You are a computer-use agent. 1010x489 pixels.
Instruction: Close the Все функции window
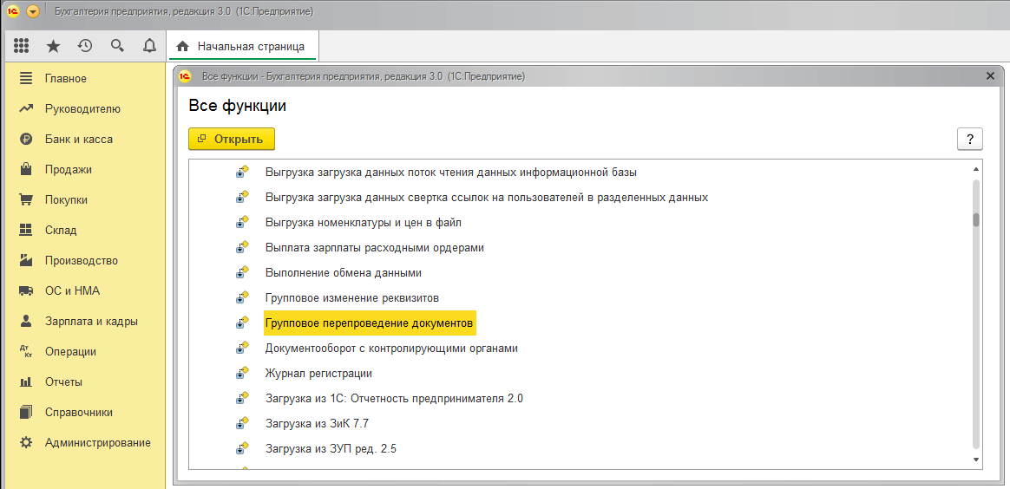(990, 76)
